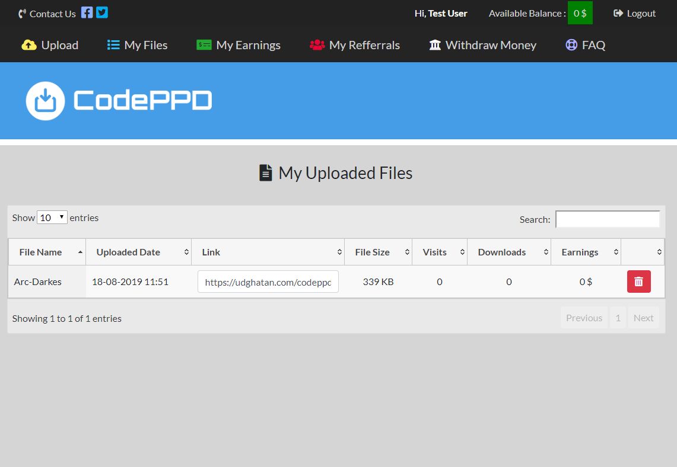Click the red trash delete icon
The width and height of the screenshot is (677, 467).
(x=638, y=282)
